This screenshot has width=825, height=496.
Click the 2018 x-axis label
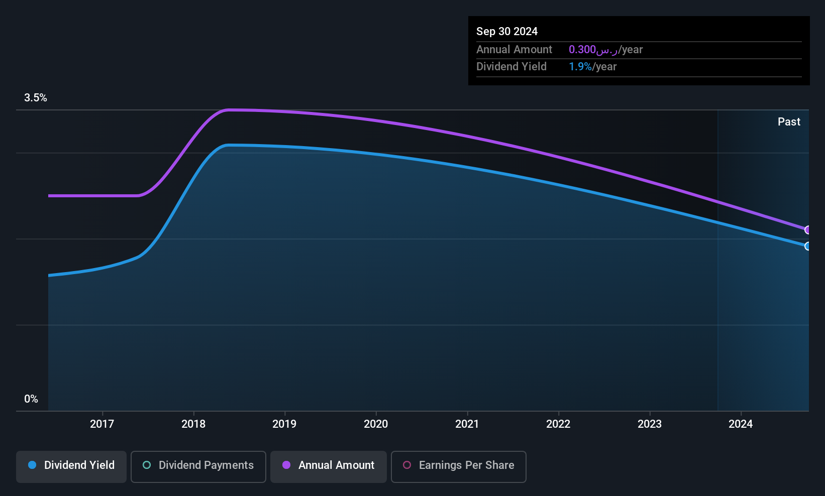click(x=193, y=424)
